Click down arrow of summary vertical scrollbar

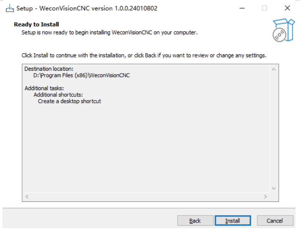coord(274,188)
